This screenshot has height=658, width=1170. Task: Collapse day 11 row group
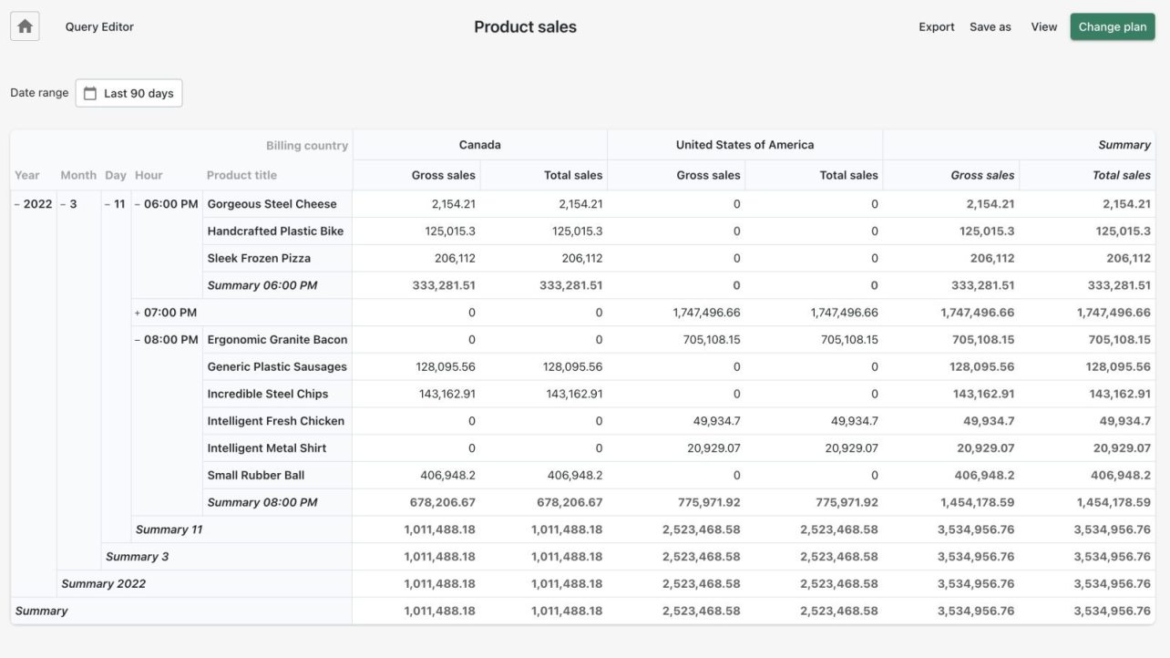(108, 204)
